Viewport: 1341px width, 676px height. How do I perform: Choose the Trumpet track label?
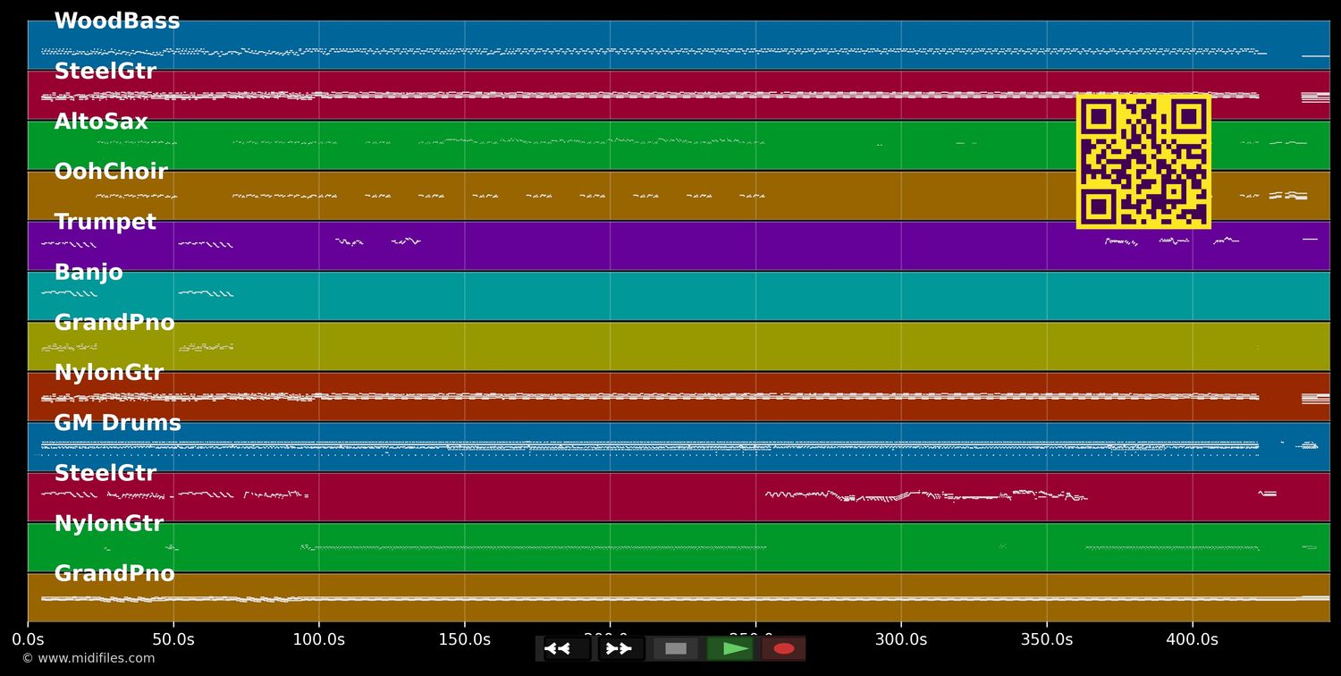tap(105, 222)
